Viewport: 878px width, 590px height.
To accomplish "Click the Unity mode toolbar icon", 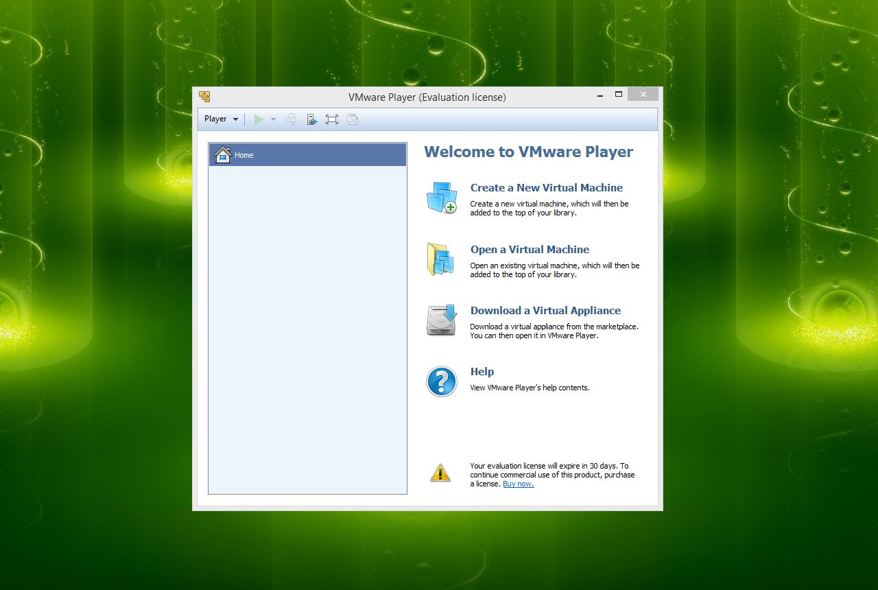I will pyautogui.click(x=353, y=119).
